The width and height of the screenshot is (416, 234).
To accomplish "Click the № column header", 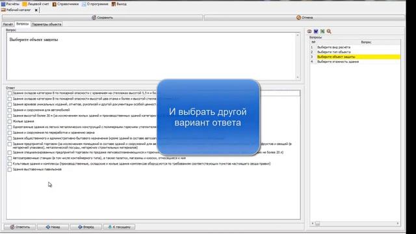I will coord(313,42).
